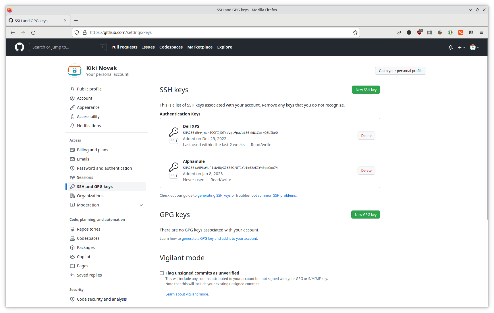The height and width of the screenshot is (313, 494).
Task: Open the Firefox hamburger application menu
Action: point(481,33)
